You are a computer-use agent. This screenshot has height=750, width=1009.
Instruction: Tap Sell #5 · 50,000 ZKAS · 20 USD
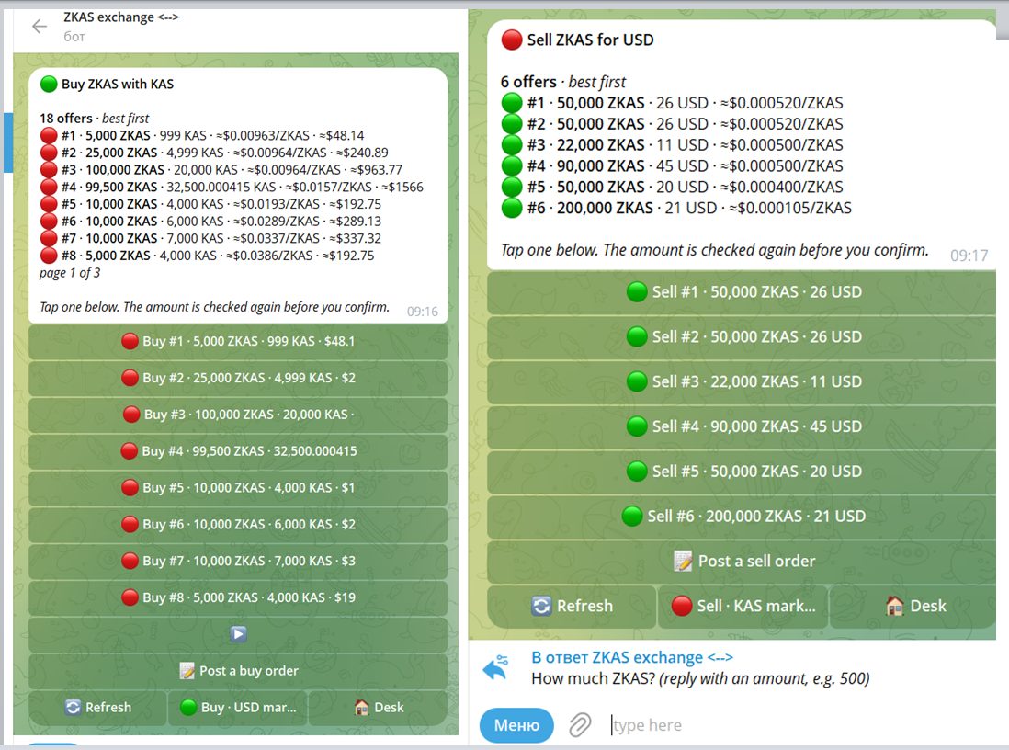(742, 472)
